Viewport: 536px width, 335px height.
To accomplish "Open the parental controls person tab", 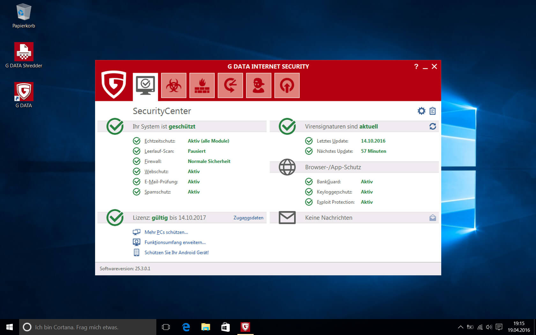I will (259, 85).
